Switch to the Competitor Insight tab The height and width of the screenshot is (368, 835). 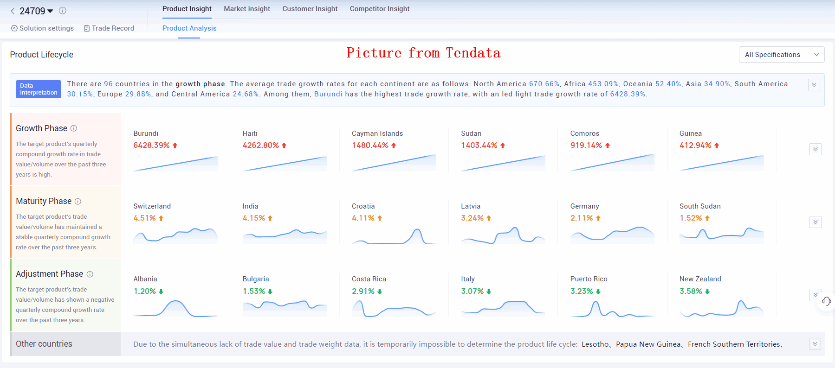pyautogui.click(x=380, y=9)
